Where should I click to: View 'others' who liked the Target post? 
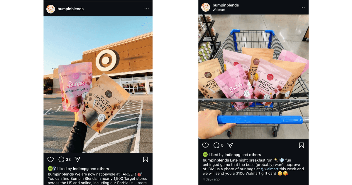click(x=103, y=169)
